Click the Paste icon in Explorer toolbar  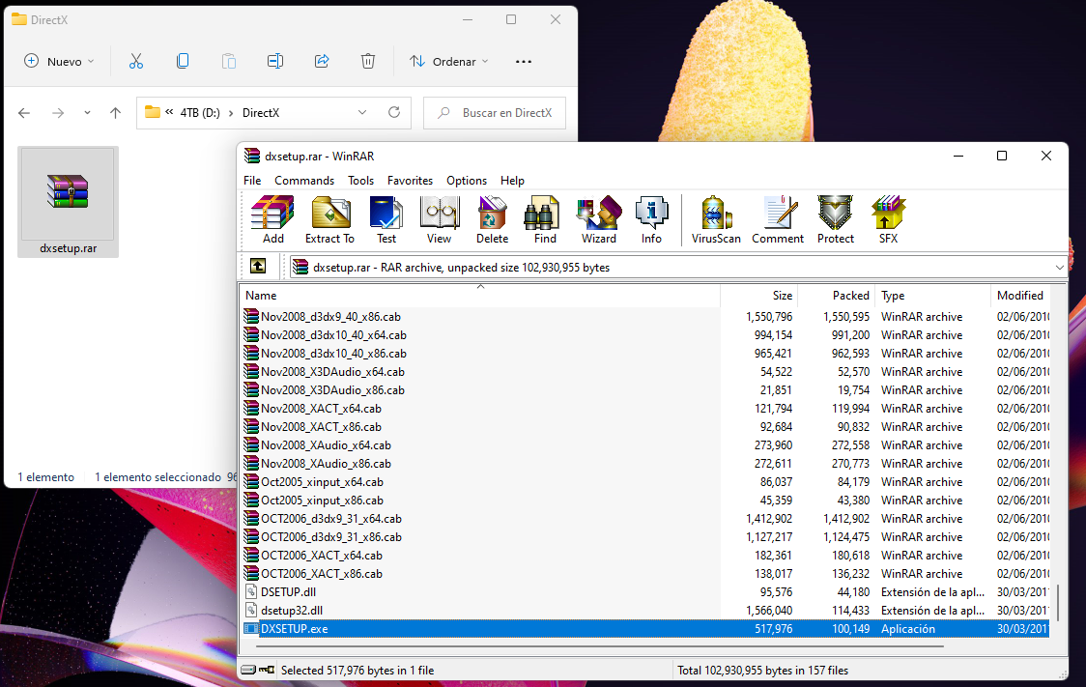[x=229, y=61]
